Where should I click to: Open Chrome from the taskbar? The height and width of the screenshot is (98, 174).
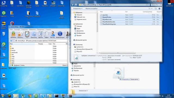coord(30,96)
